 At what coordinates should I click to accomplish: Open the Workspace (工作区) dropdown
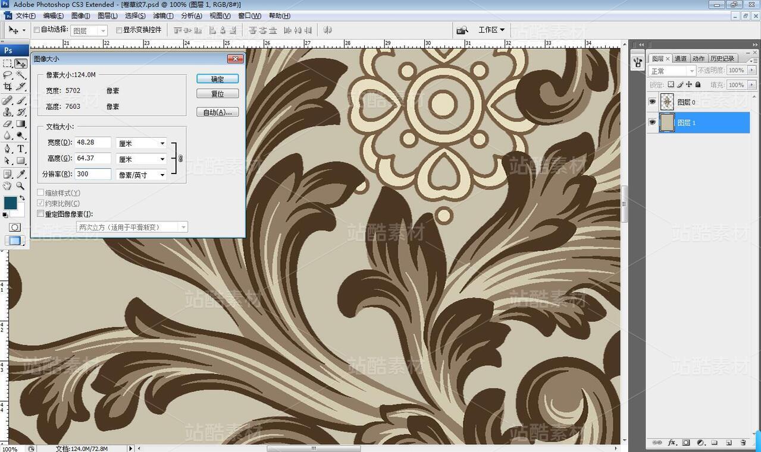tap(491, 30)
